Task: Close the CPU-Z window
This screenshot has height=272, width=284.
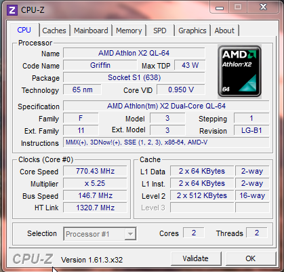Action: tap(263, 7)
